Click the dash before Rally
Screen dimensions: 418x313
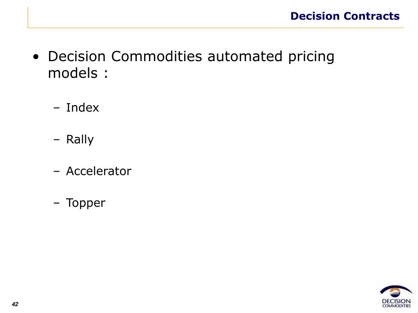click(x=56, y=139)
